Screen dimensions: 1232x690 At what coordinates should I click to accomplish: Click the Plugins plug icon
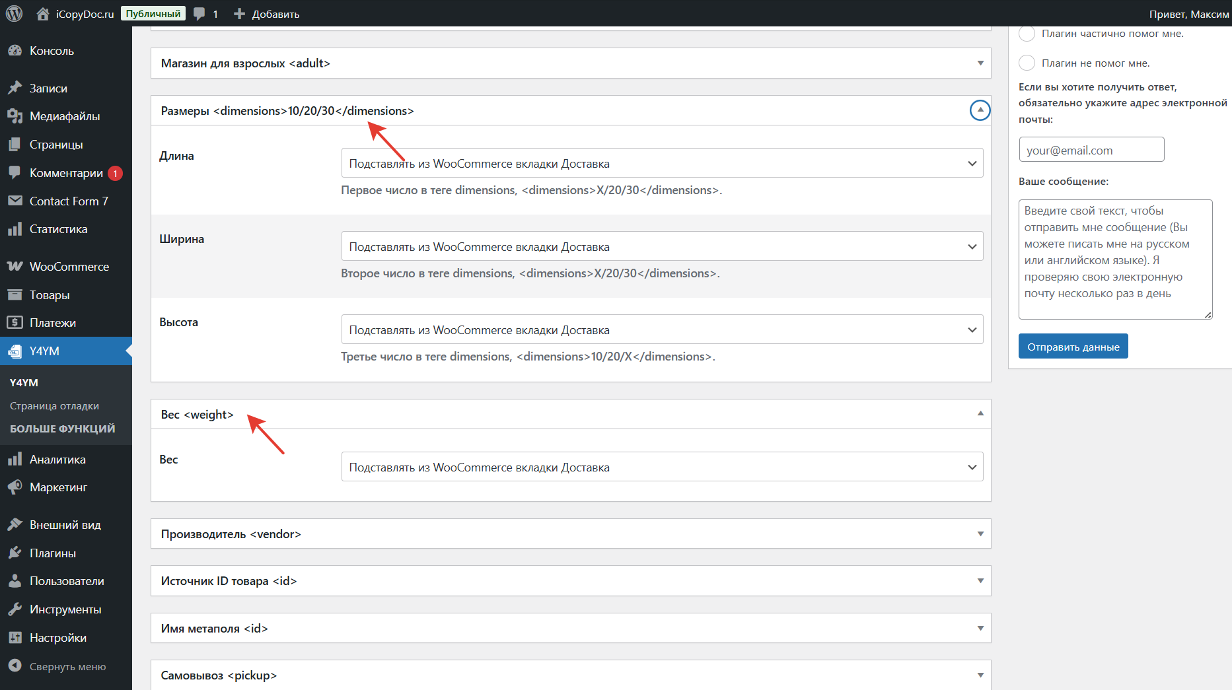(15, 553)
